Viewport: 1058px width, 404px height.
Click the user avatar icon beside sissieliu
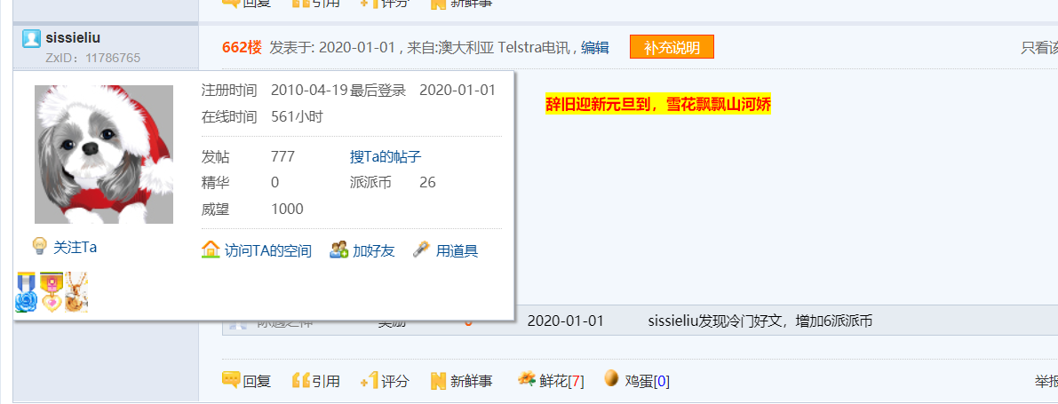coord(31,38)
